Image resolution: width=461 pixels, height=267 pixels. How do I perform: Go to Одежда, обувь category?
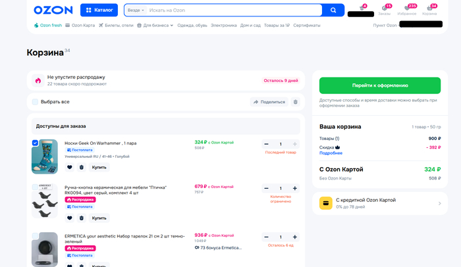tap(192, 25)
